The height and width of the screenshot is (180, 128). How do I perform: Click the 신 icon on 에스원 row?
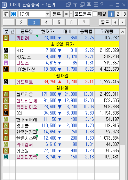tap(6, 151)
